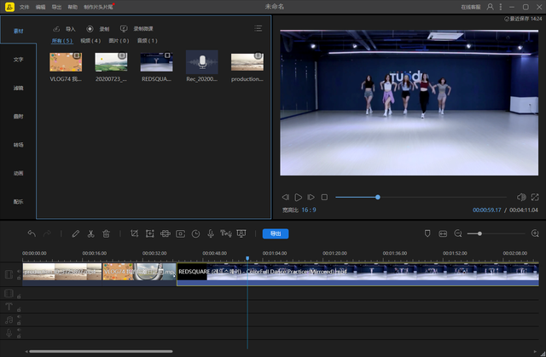Switch to the 文字 sidebar tab

click(x=18, y=60)
